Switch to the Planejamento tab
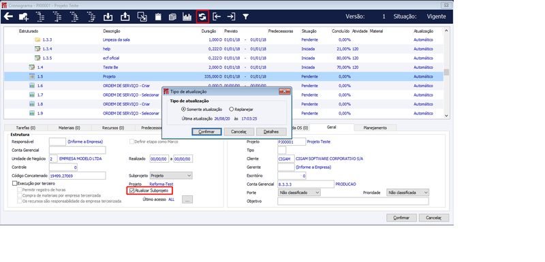This screenshot has width=545, height=262. coord(375,128)
